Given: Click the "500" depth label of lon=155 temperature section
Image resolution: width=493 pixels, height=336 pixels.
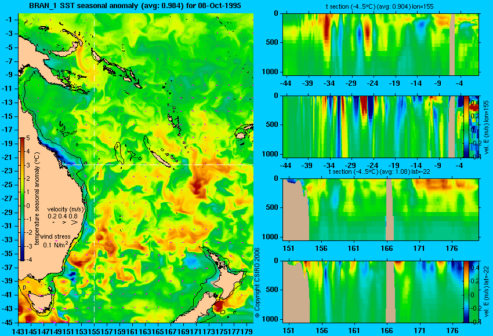Looking at the screenshot, I should pos(272,42).
